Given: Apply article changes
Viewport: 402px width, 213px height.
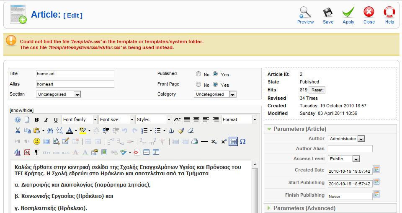Looking at the screenshot, I should tap(348, 16).
